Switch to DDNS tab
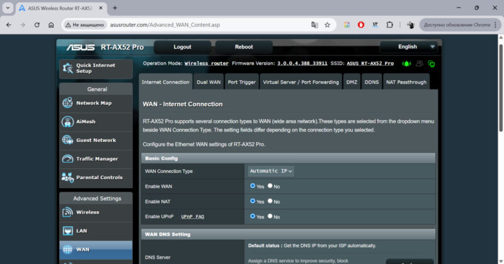 click(x=372, y=82)
